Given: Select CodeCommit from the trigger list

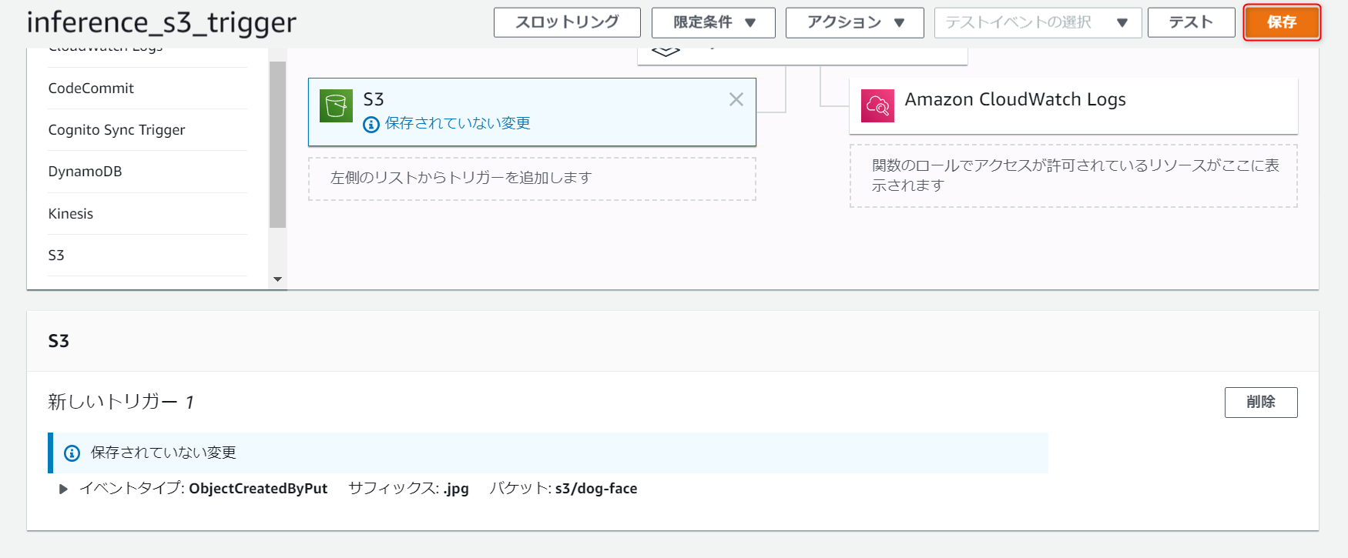Looking at the screenshot, I should pyautogui.click(x=91, y=89).
